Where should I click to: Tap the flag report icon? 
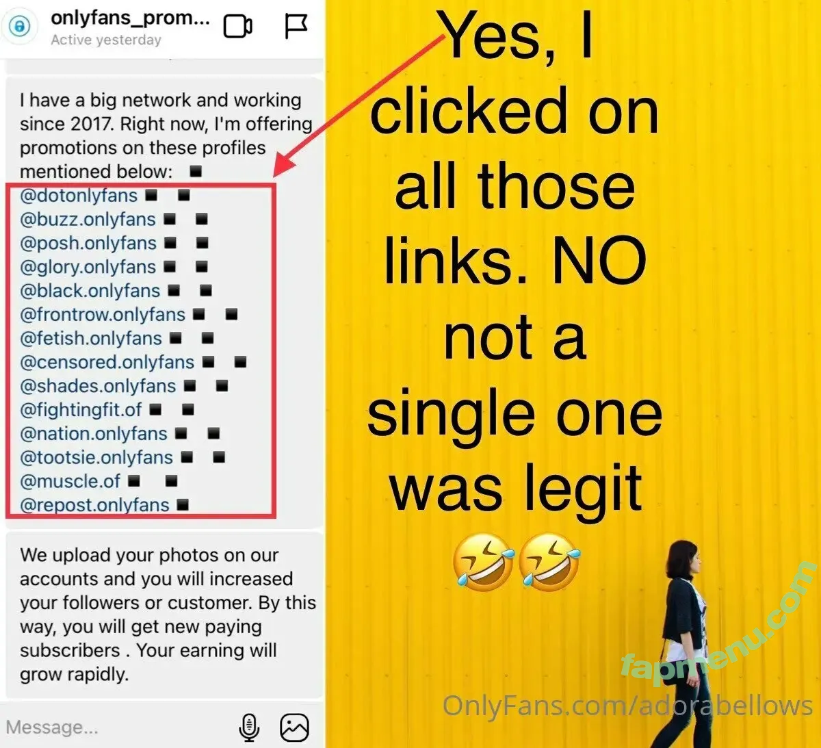pos(296,27)
